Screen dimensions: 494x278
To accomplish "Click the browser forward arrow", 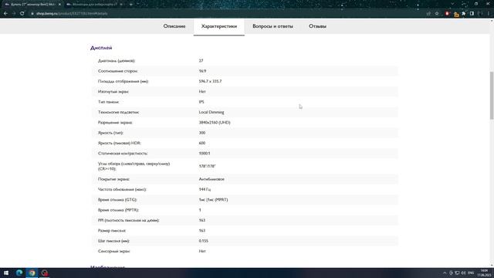I will 14,14.
